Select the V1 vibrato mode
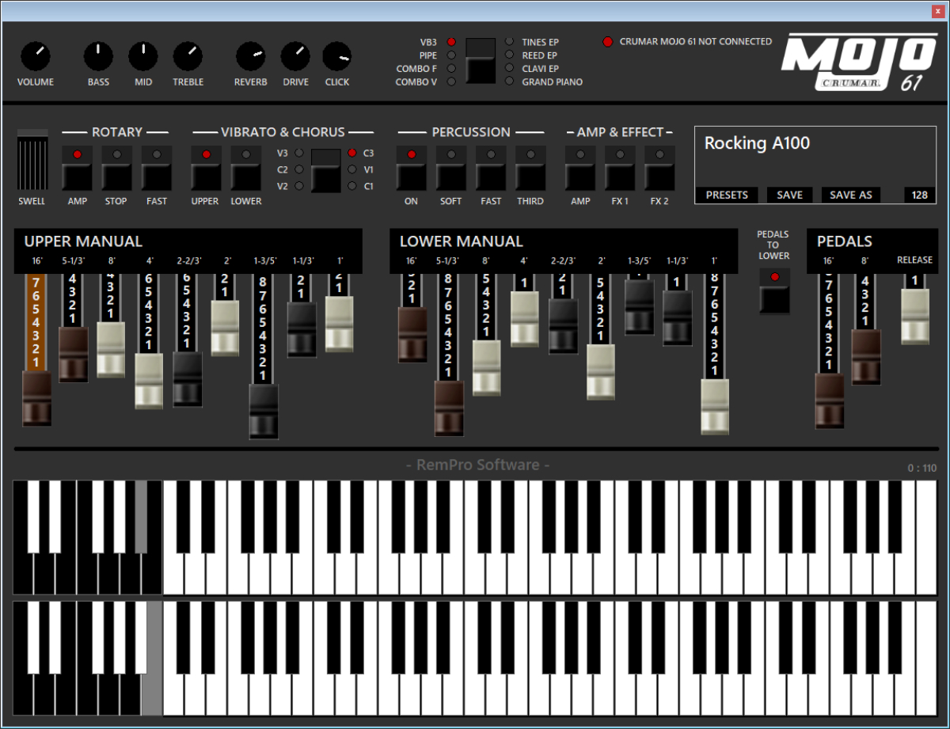 point(352,169)
